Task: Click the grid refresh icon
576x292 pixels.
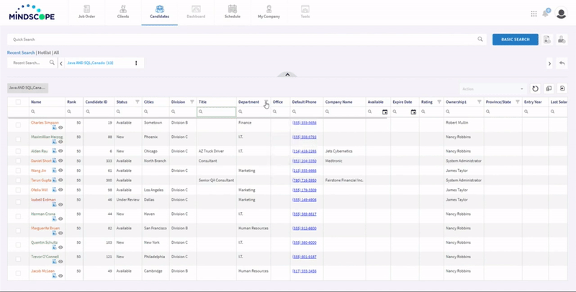Action: click(535, 88)
